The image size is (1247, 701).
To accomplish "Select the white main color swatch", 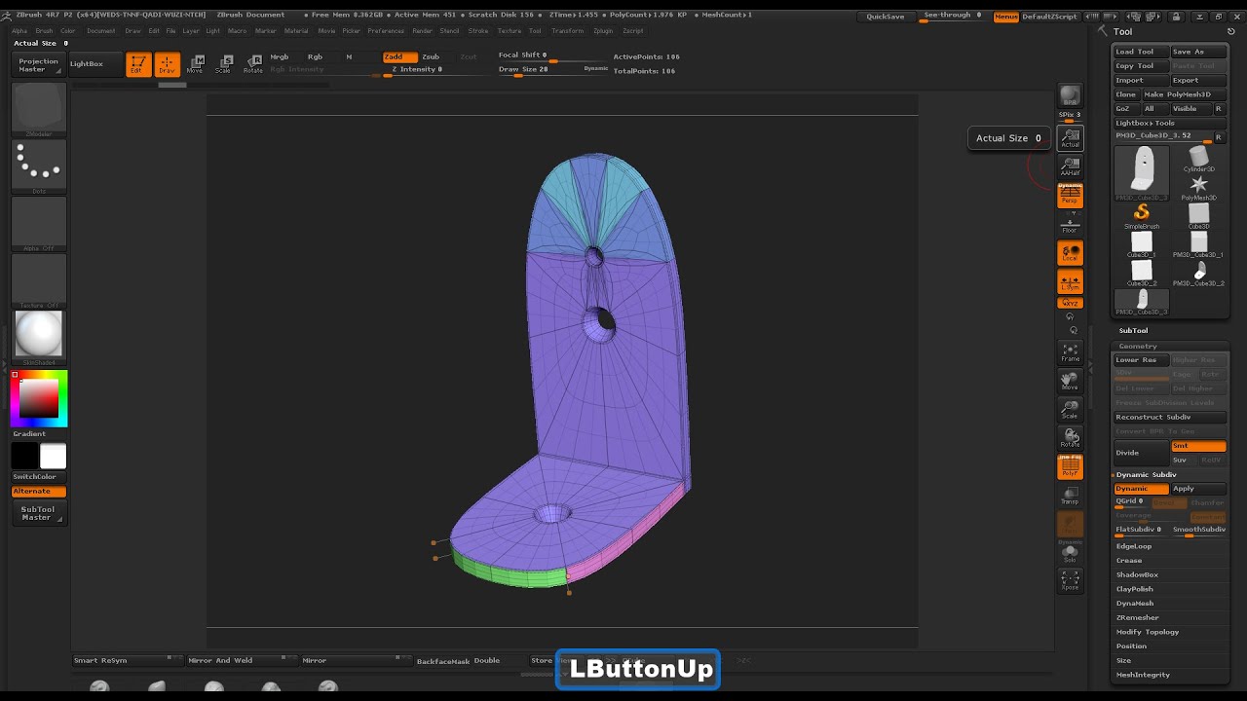I will [53, 456].
